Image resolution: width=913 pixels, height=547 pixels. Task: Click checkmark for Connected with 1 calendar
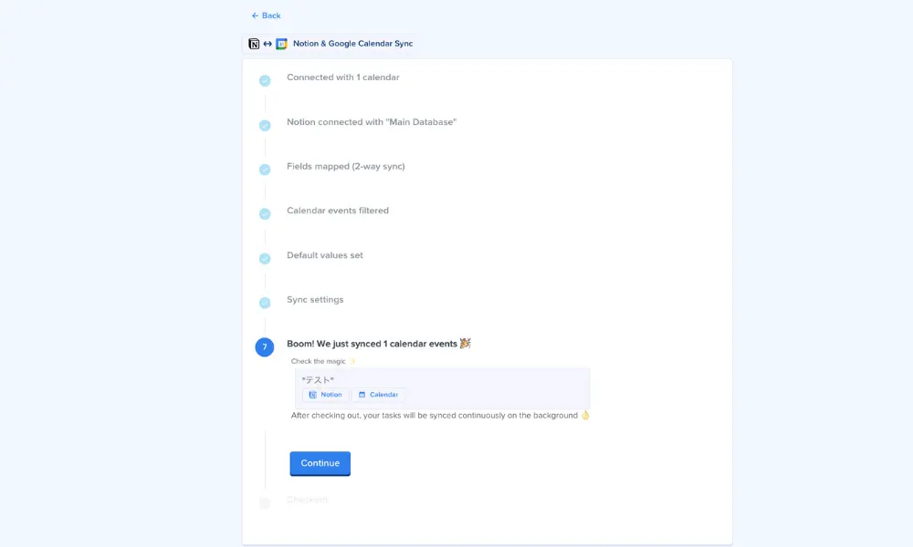[265, 81]
